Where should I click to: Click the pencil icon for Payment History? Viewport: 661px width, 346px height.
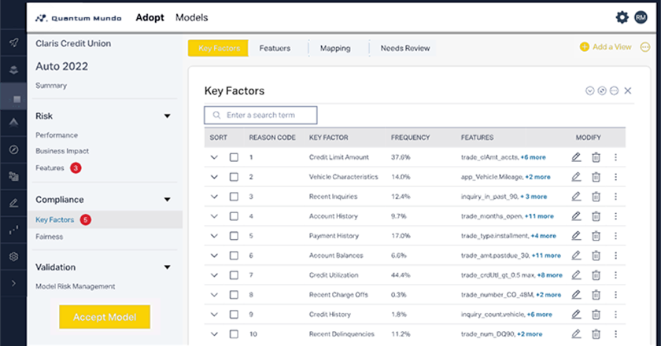pos(576,236)
